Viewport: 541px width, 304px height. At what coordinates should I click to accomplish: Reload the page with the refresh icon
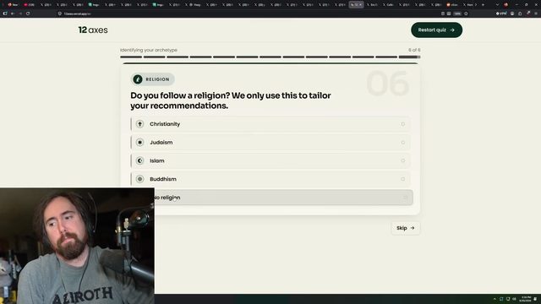coord(28,14)
